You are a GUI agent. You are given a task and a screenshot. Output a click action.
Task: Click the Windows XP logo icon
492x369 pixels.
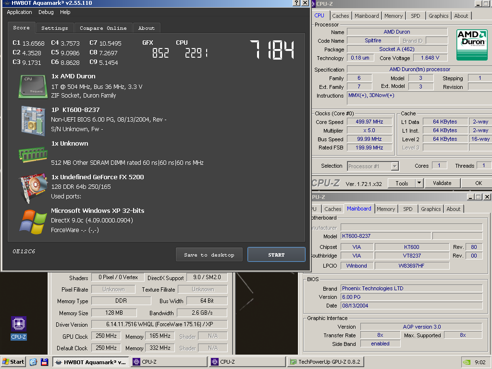tap(33, 221)
